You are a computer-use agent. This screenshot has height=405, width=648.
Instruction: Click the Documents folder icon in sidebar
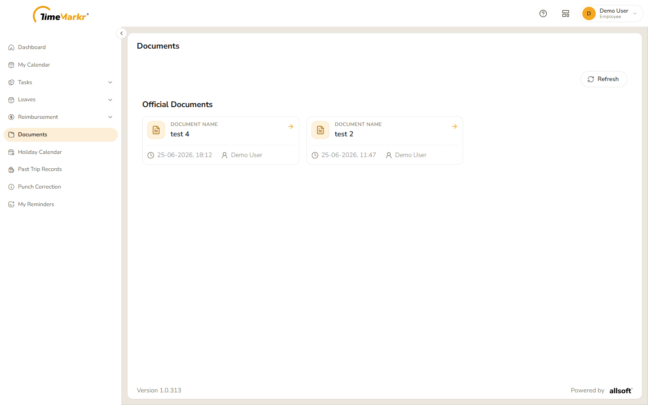(11, 135)
